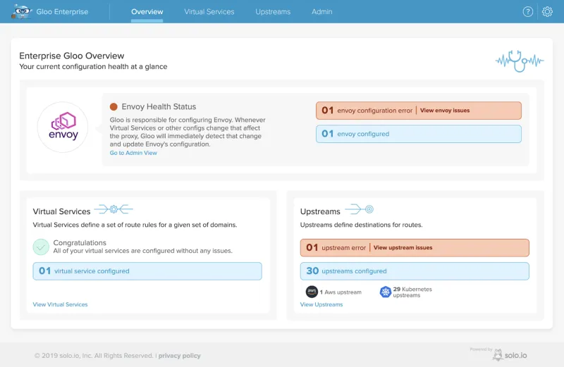This screenshot has width=564, height=367.
Task: Click the View upstream issues link
Action: point(403,248)
